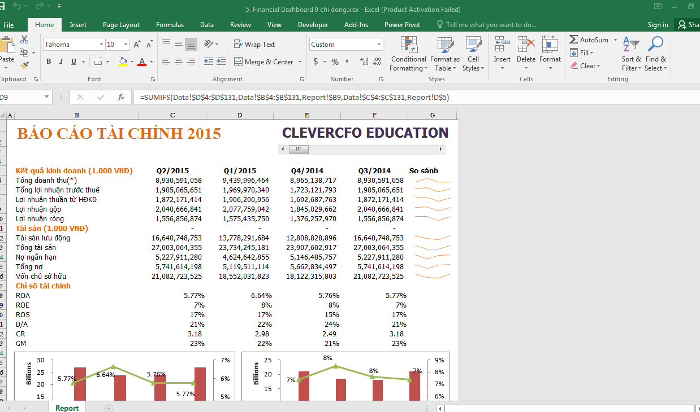Open Conditional Formatting dropdown
700x412 pixels.
(408, 54)
